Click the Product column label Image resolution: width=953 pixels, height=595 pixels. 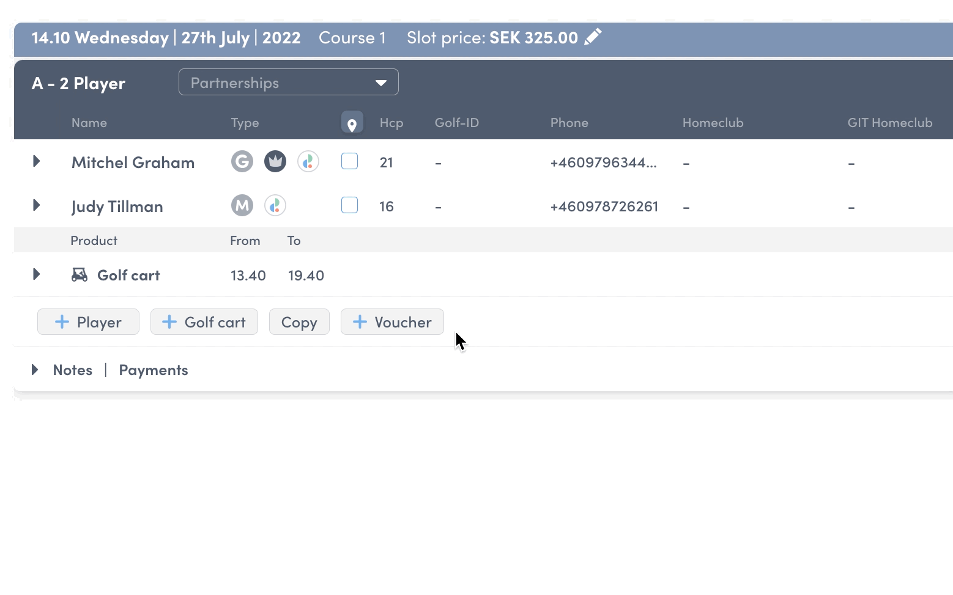point(94,240)
